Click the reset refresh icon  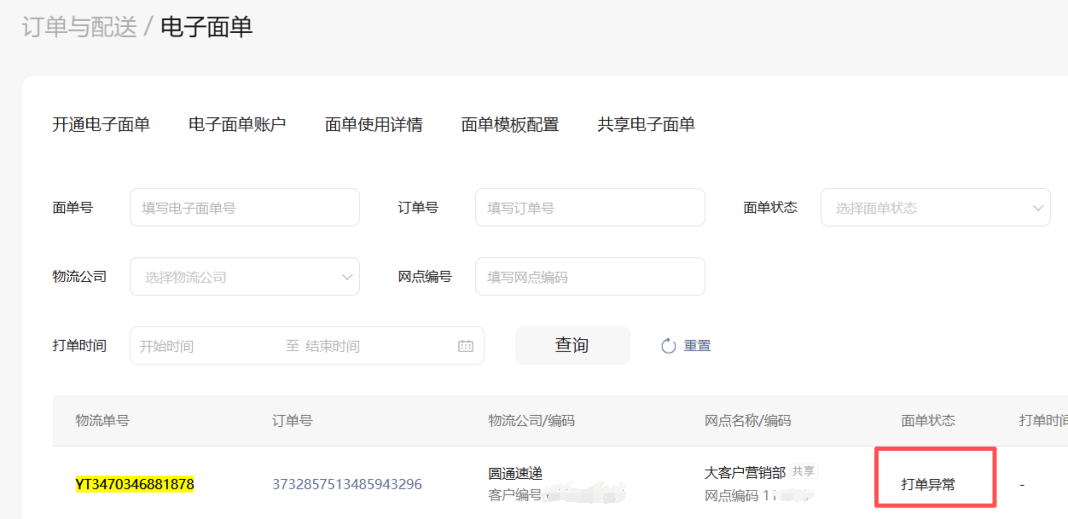pyautogui.click(x=668, y=346)
